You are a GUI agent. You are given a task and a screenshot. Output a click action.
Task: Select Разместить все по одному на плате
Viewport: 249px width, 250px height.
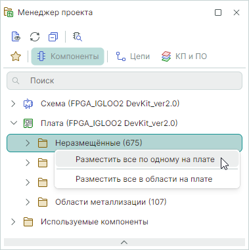(x=147, y=159)
